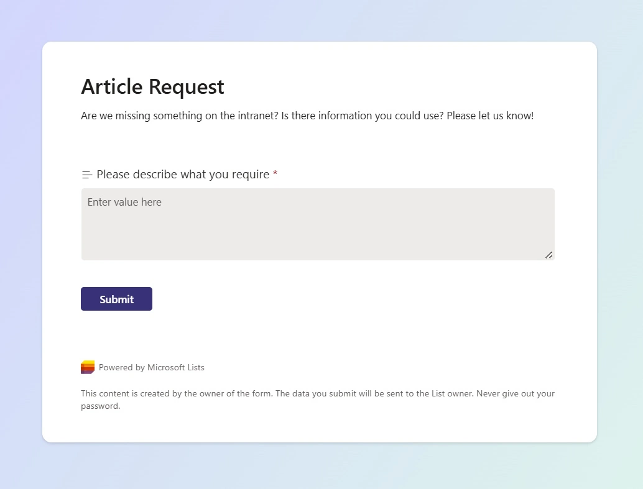Image resolution: width=643 pixels, height=489 pixels.
Task: Click the word 'password.' in the disclaimer
Action: point(100,406)
